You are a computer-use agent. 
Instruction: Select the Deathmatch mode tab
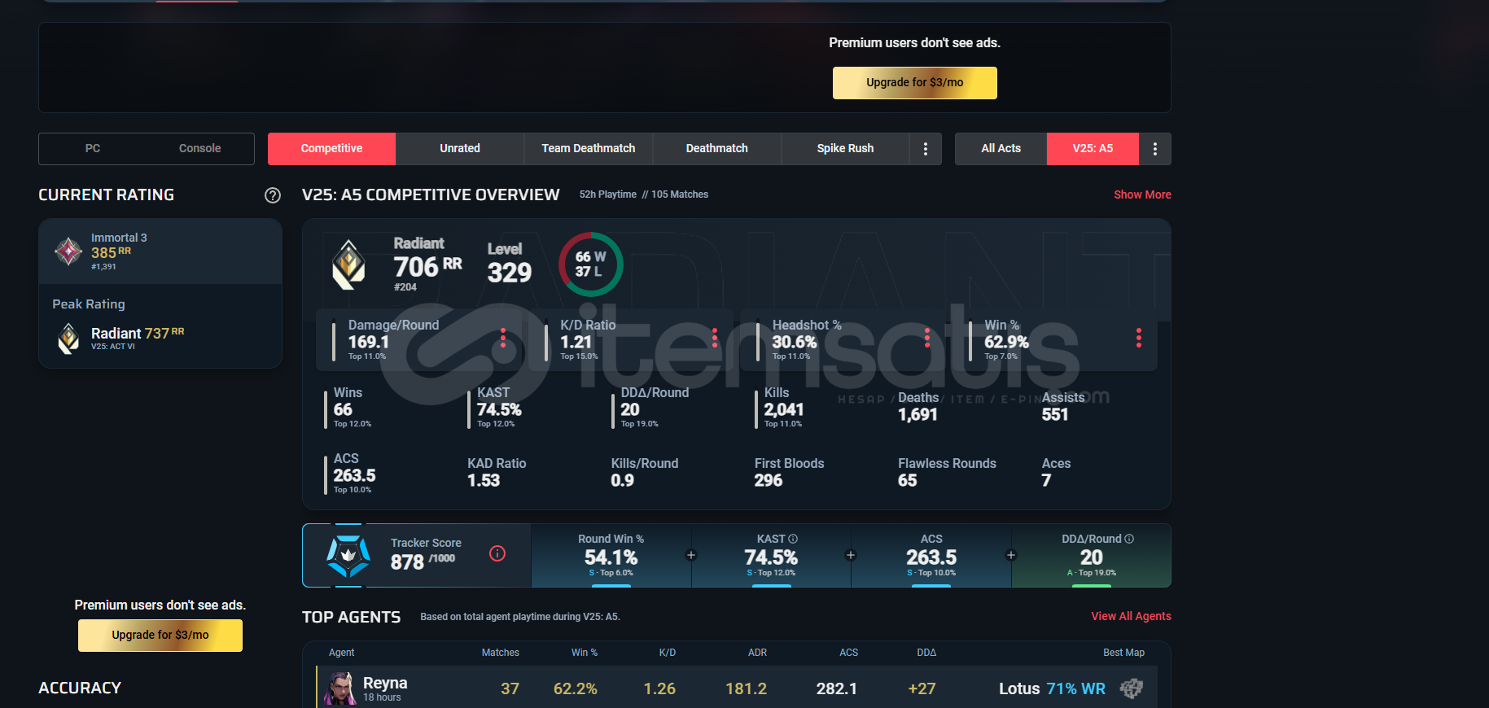point(717,149)
